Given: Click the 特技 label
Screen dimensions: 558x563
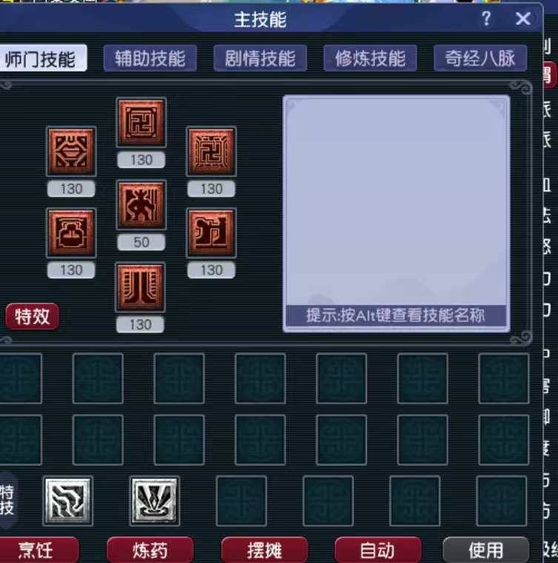Looking at the screenshot, I should pos(7,500).
